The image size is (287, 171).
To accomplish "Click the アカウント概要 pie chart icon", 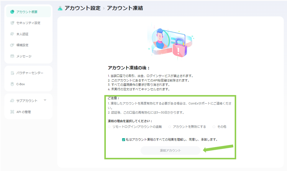I will tap(12, 12).
